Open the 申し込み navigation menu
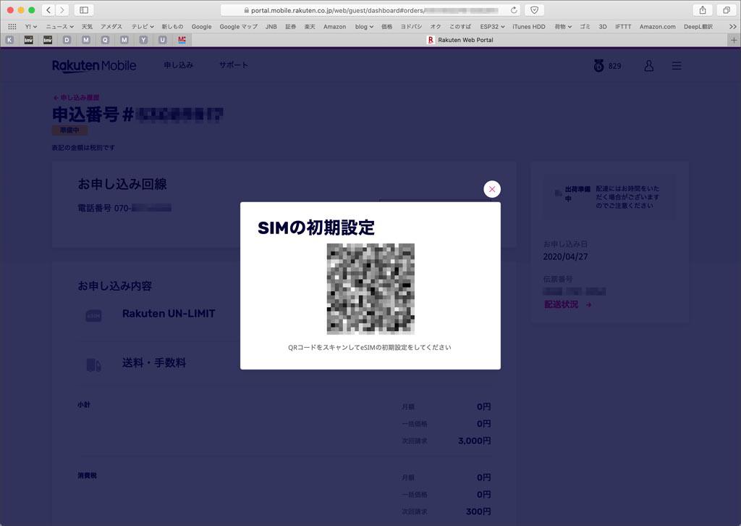This screenshot has width=741, height=526. (x=178, y=65)
